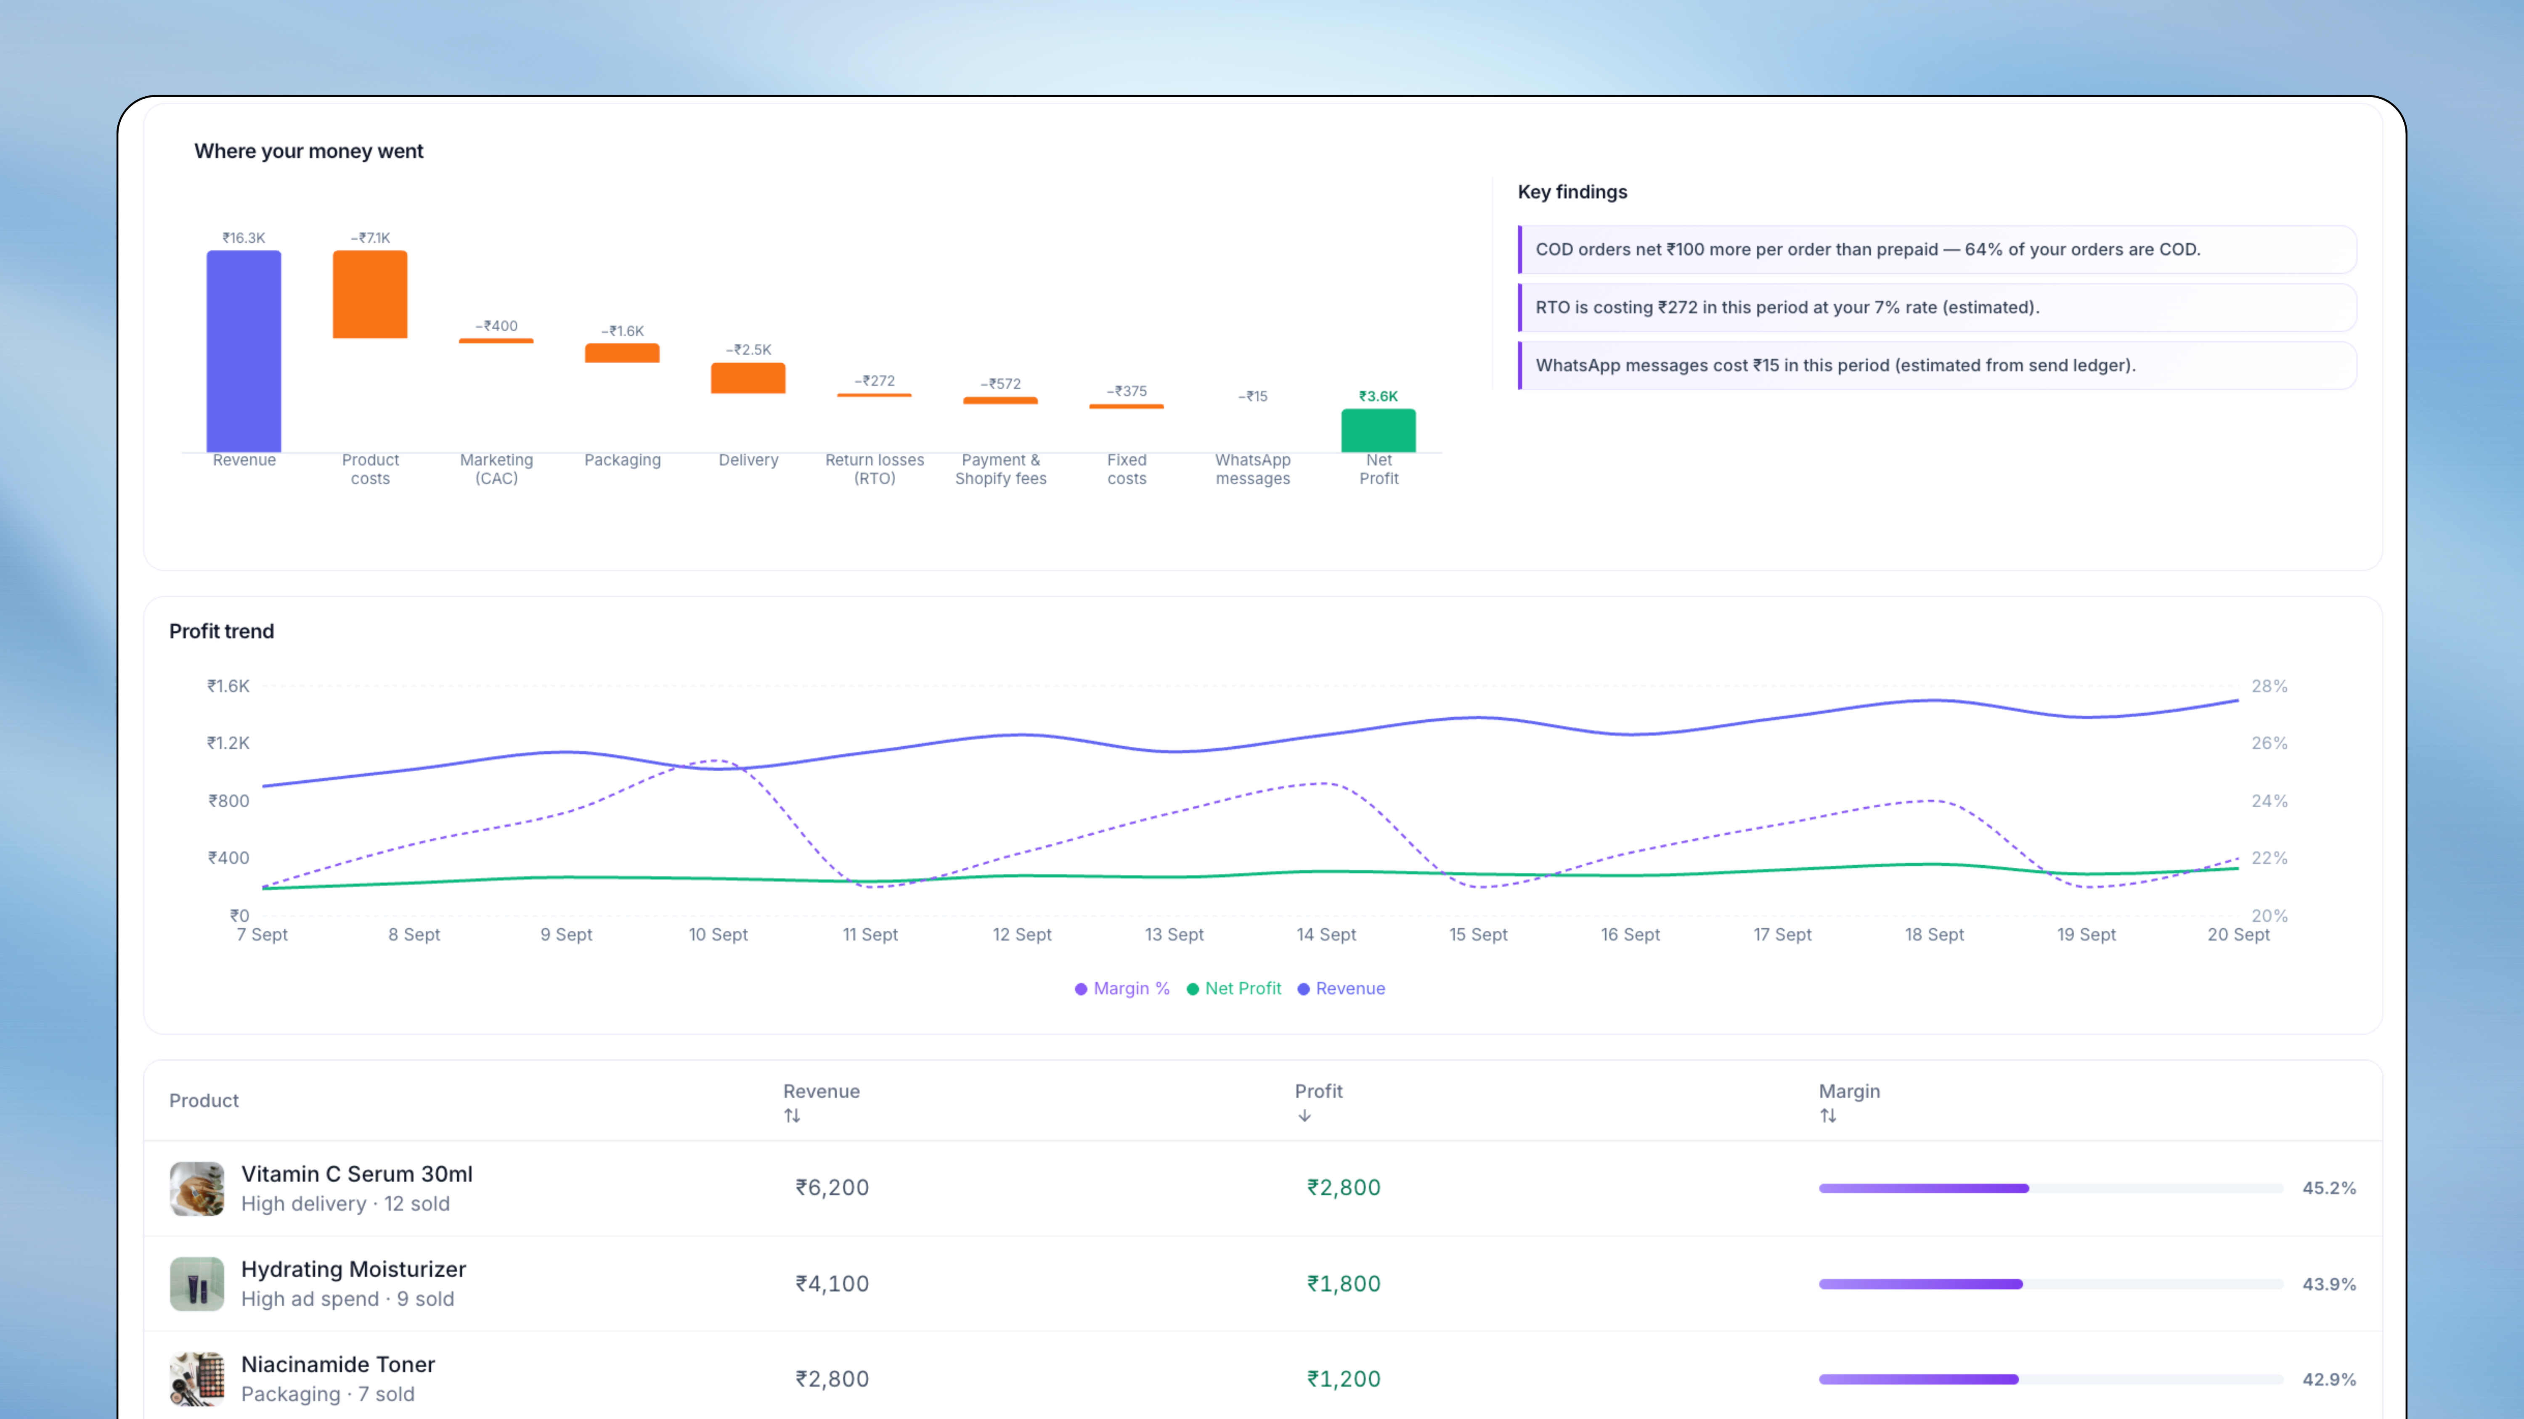
Task: Select the Return losses (RTO) bar
Action: (875, 395)
